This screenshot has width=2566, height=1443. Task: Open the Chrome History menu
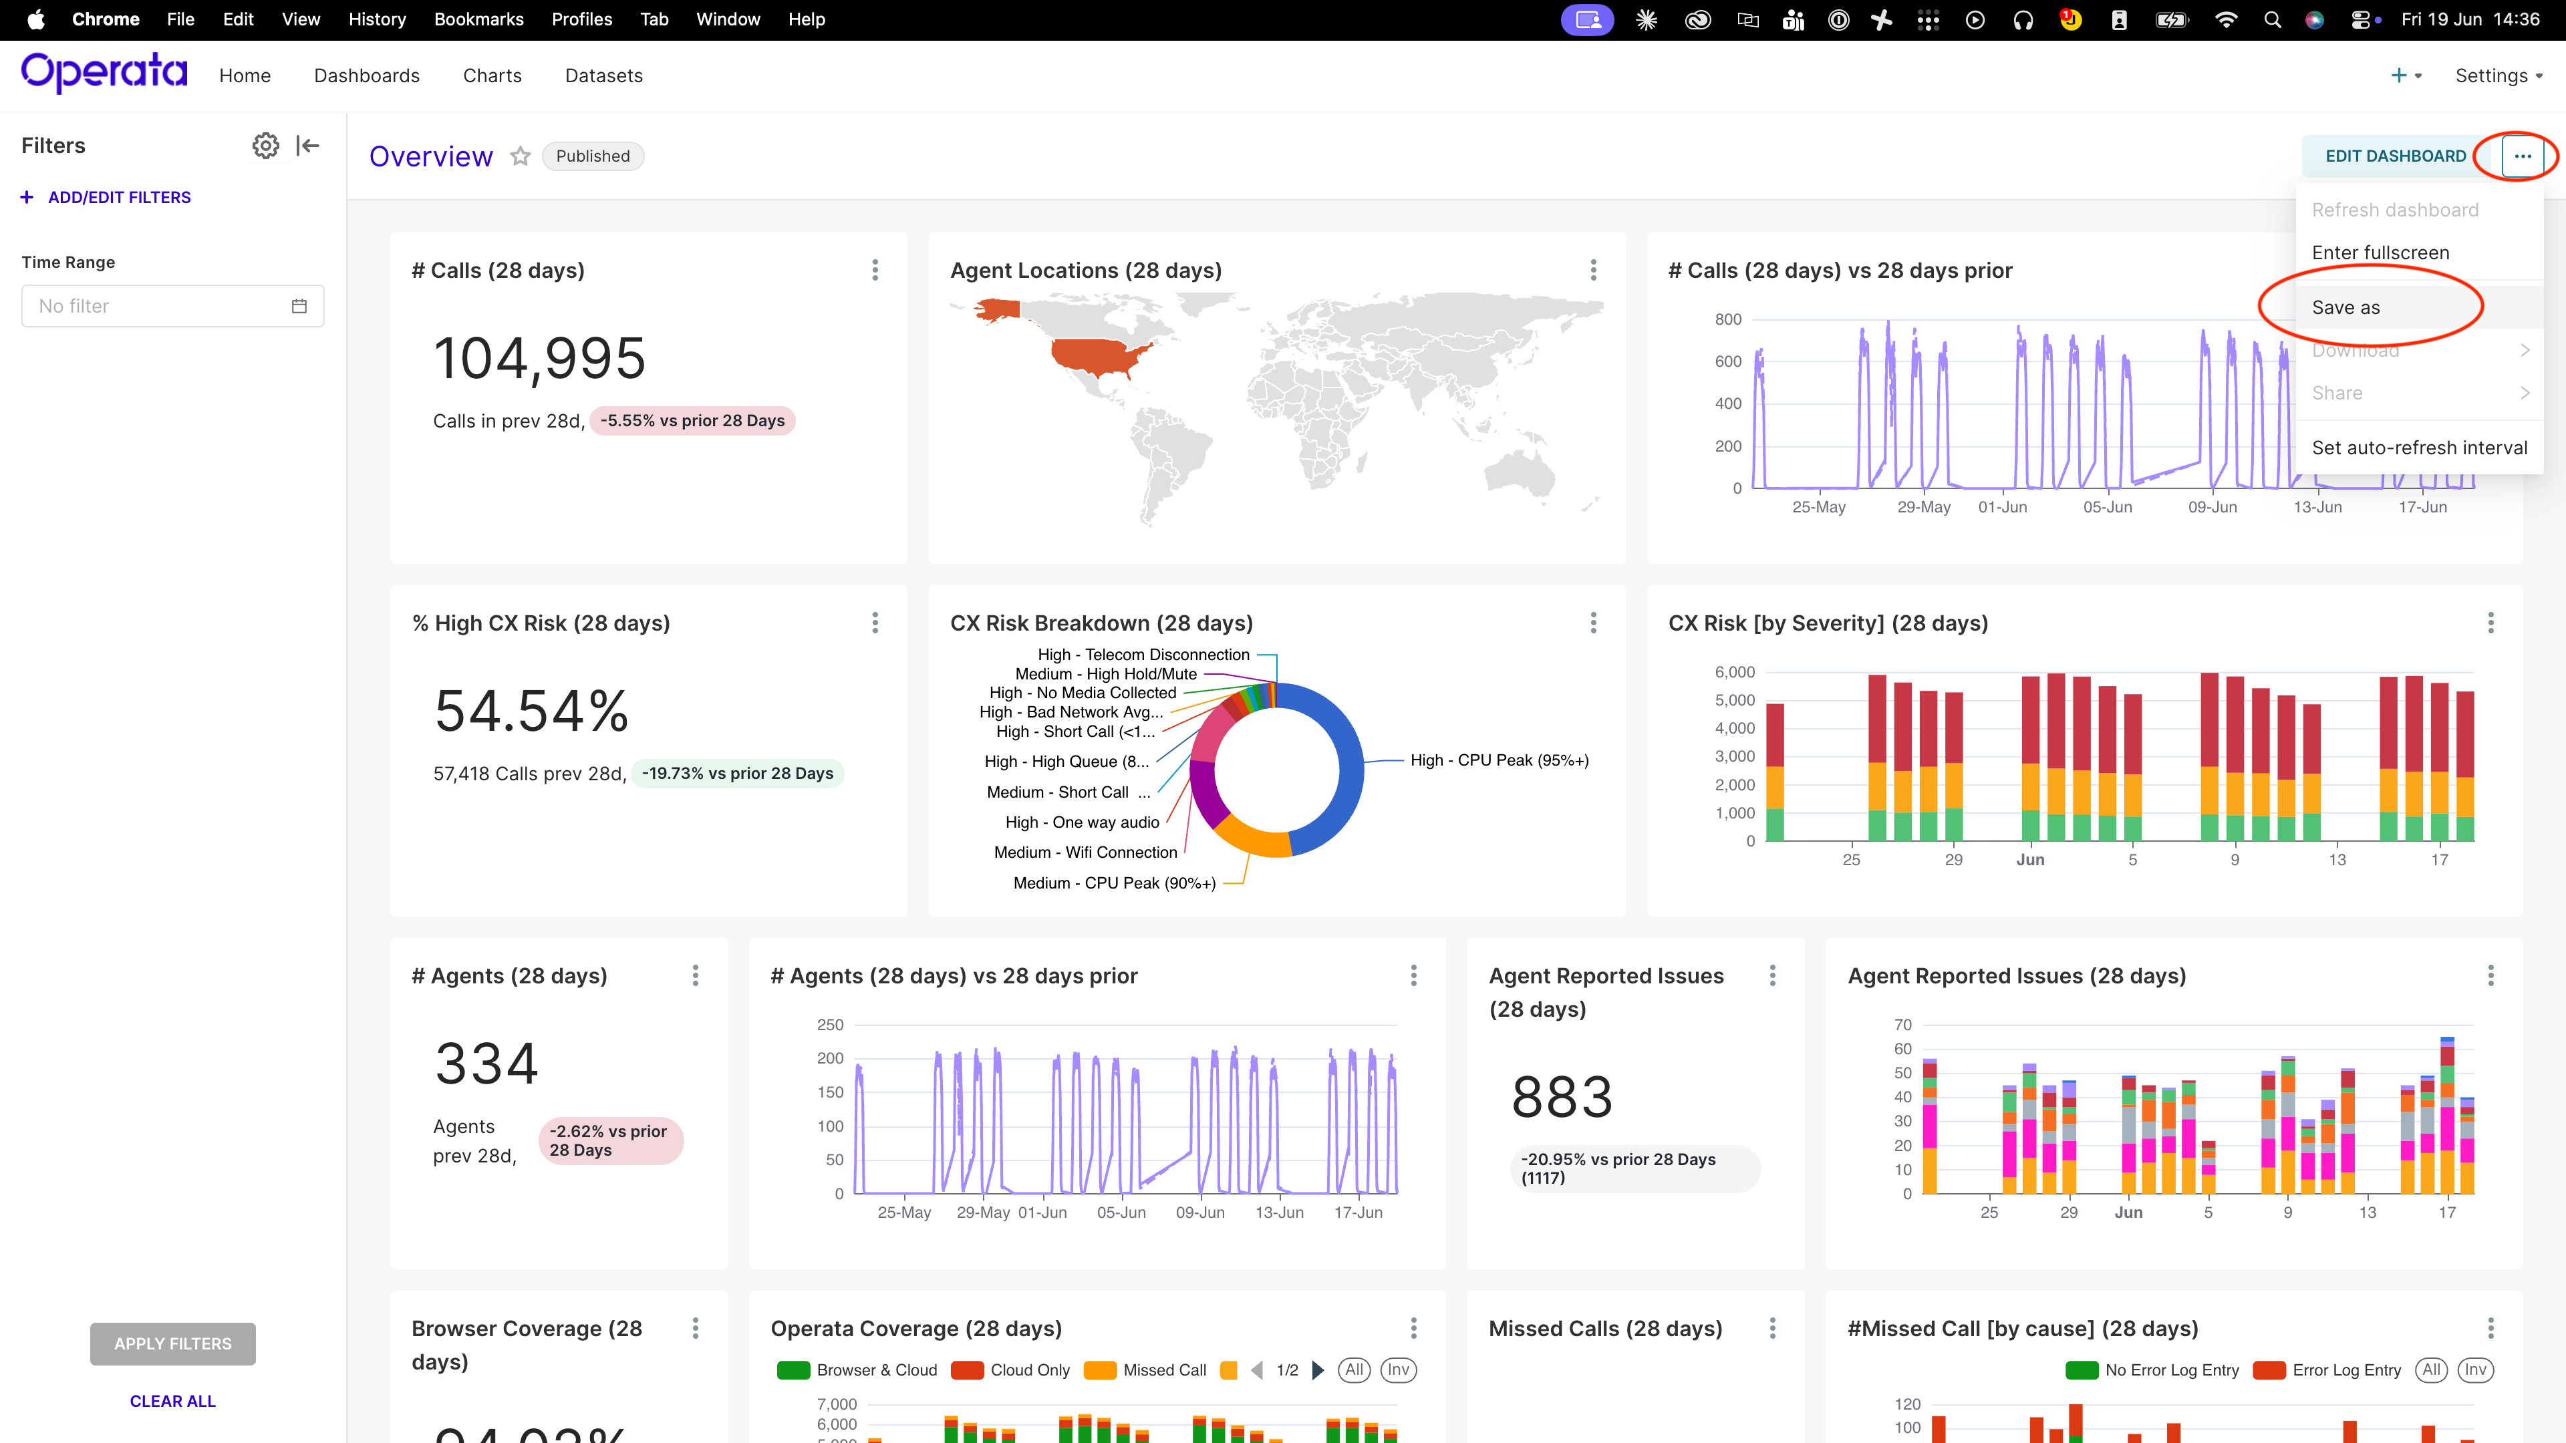pyautogui.click(x=376, y=20)
